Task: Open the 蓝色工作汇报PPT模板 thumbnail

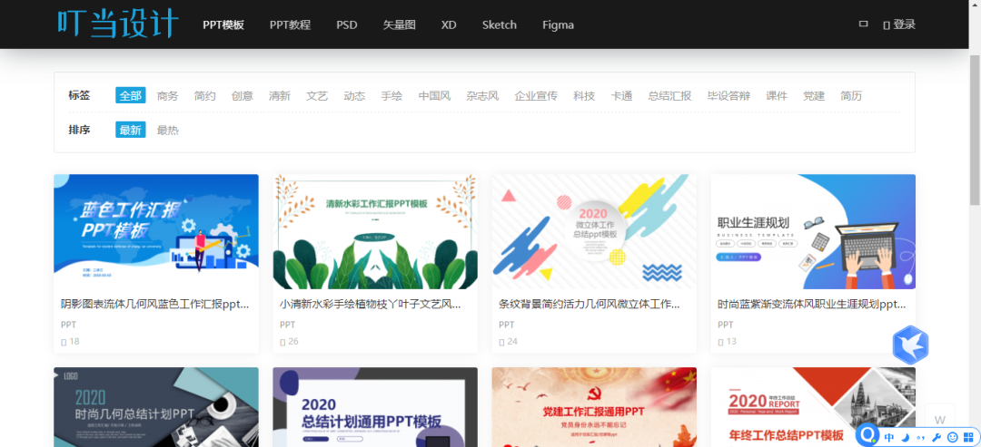Action: pyautogui.click(x=156, y=231)
